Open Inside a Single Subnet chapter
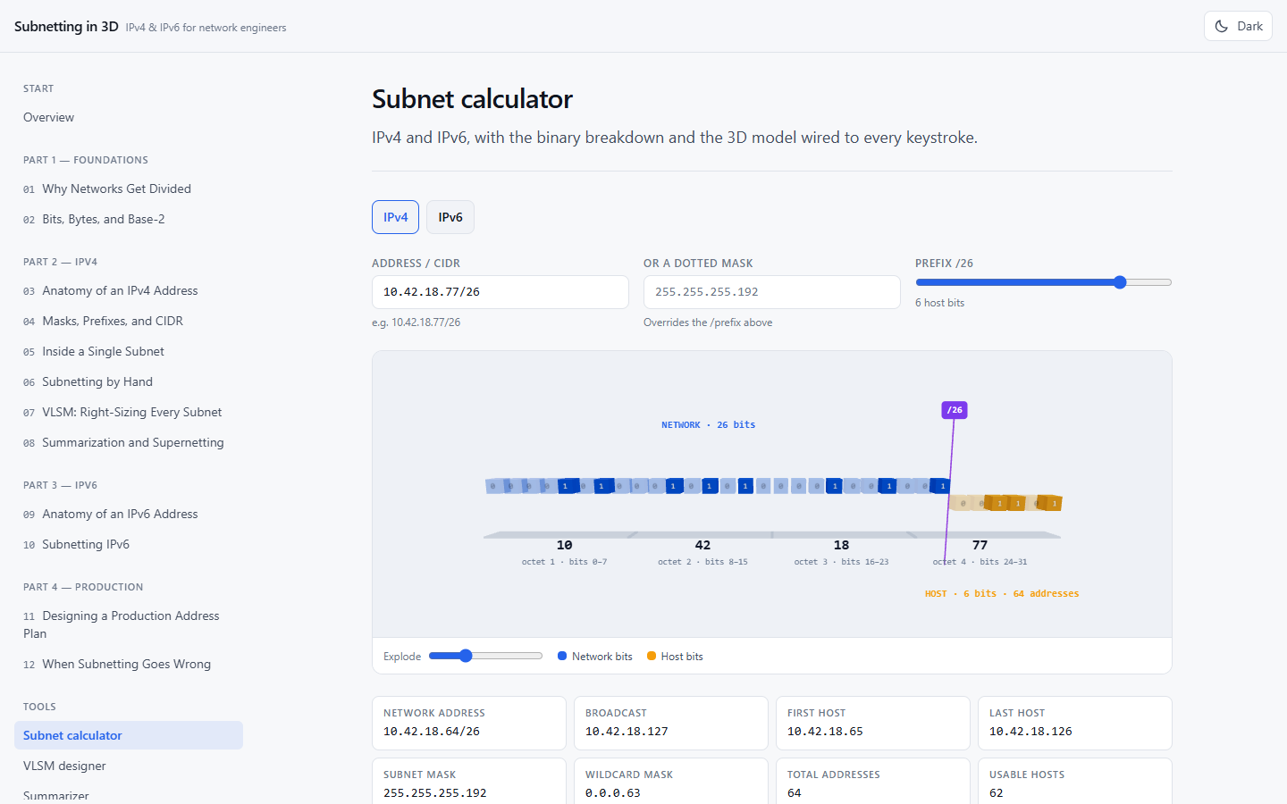The height and width of the screenshot is (804, 1287). click(129, 351)
